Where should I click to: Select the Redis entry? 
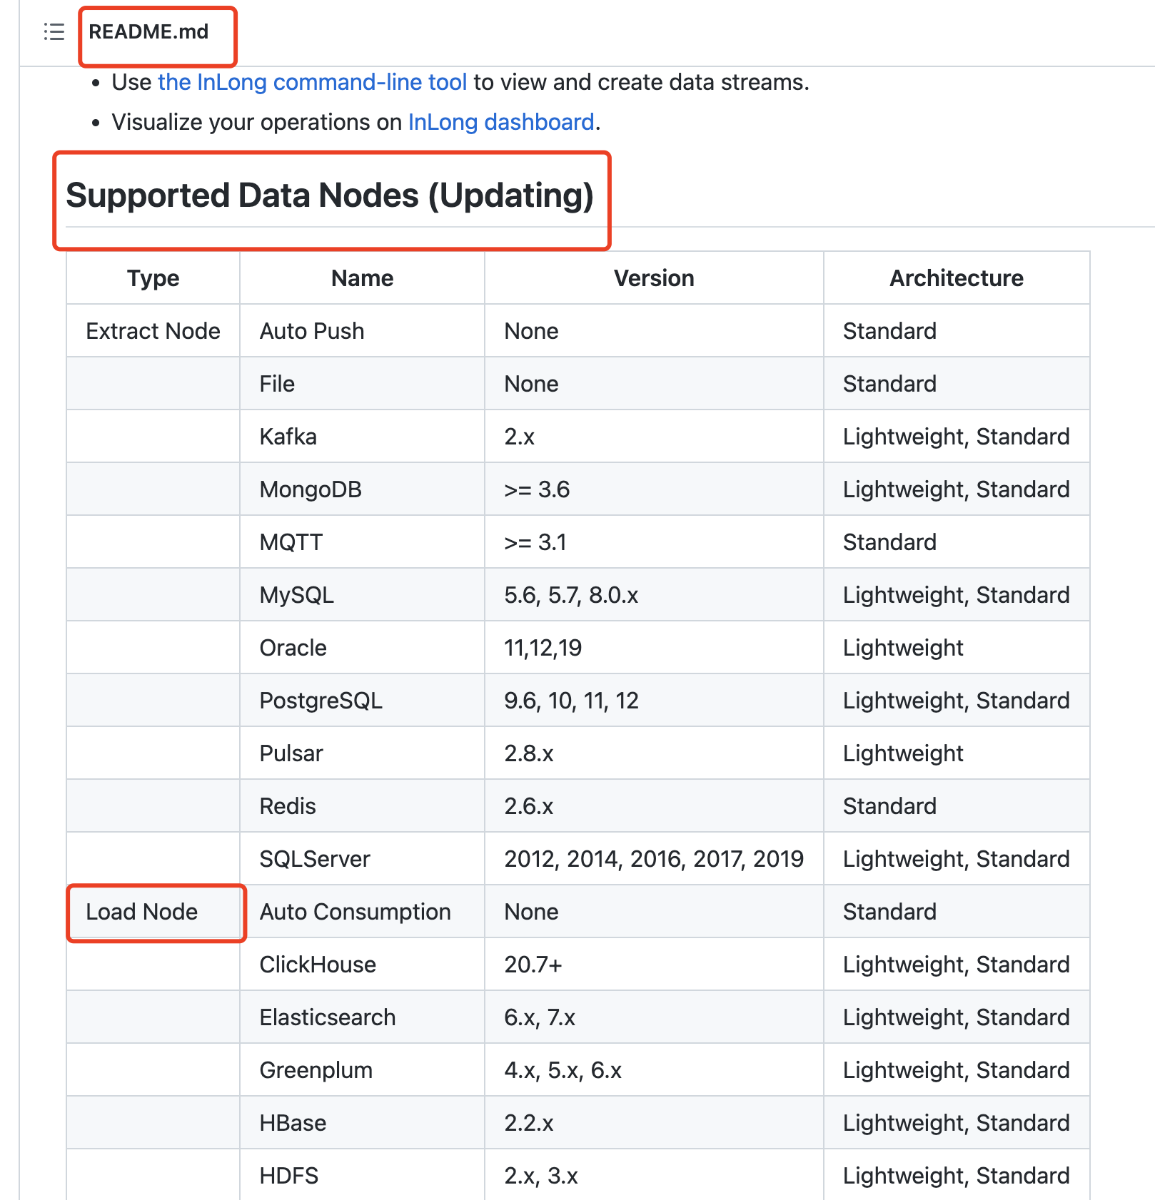[x=287, y=805]
